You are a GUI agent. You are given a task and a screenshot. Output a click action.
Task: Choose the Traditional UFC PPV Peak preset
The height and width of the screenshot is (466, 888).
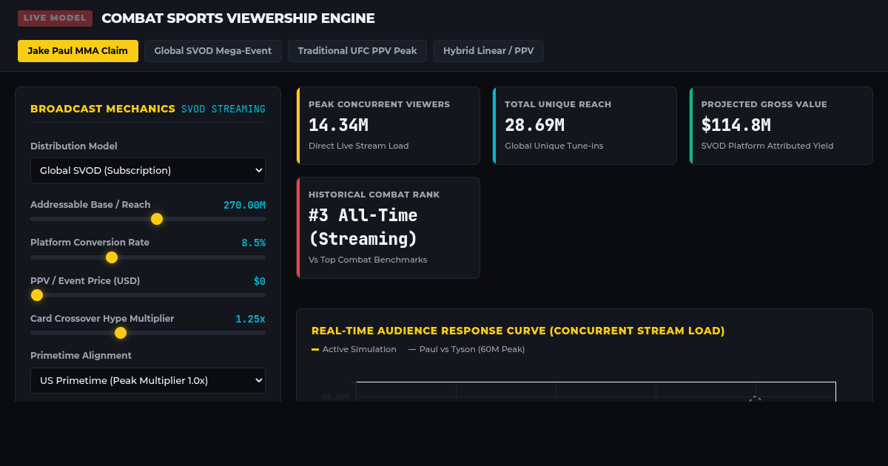tap(357, 51)
